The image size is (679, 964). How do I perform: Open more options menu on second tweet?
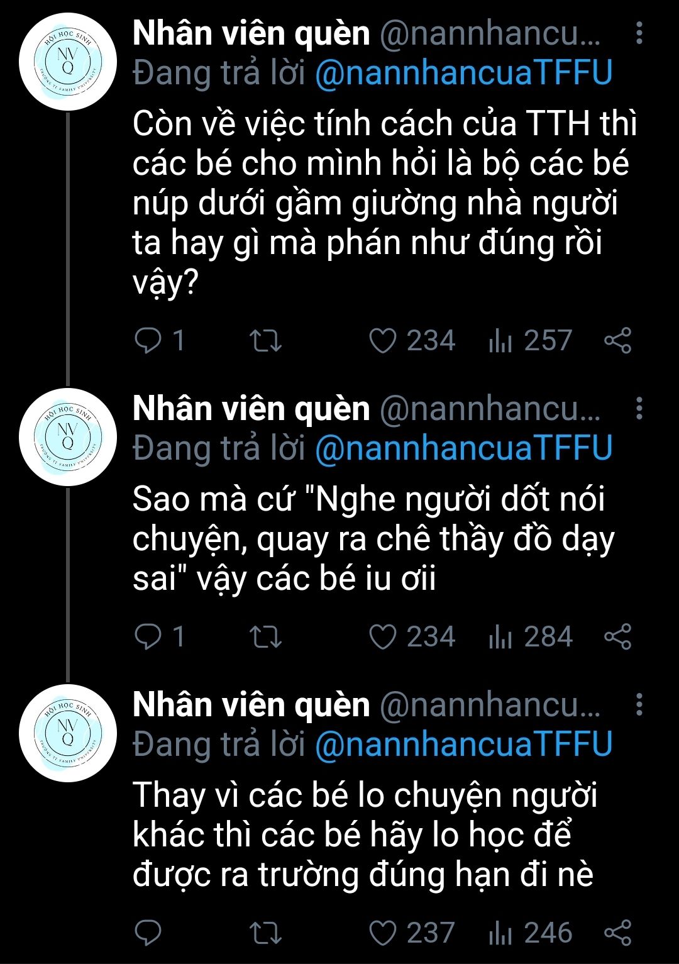(x=639, y=409)
